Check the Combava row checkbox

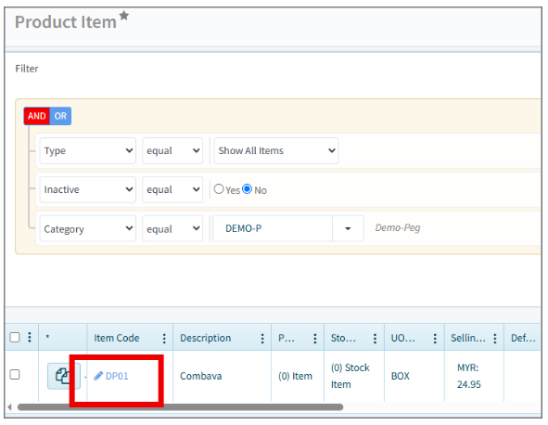point(15,375)
